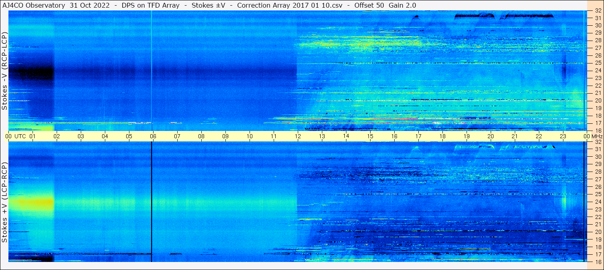Image resolution: width=604 pixels, height=270 pixels.
Task: Select the 05 hour tick on time axis
Action: [x=129, y=136]
